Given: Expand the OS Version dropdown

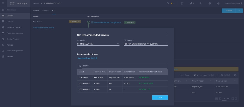Looking at the screenshot, I should pos(146,44).
